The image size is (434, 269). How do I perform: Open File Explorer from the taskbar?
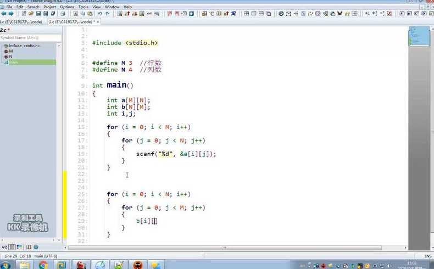pyautogui.click(x=24, y=265)
